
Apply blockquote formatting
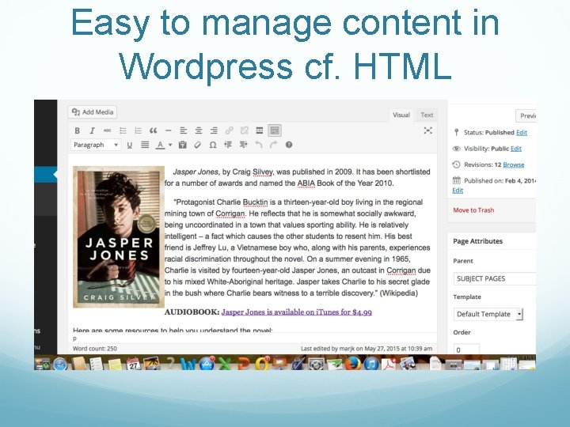coord(153,130)
